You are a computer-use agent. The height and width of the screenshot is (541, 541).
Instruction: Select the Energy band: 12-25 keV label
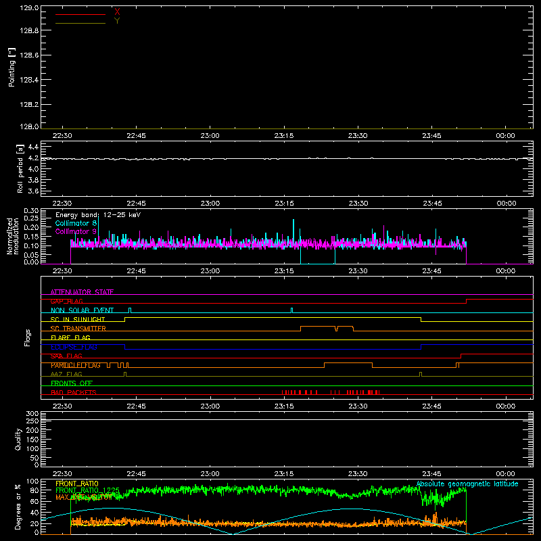[98, 215]
